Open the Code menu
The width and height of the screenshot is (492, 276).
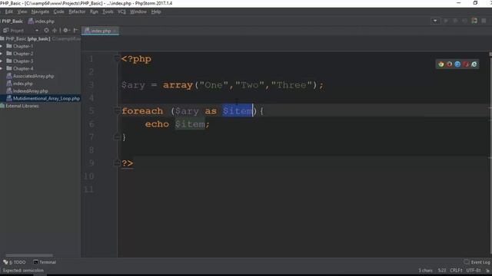(58, 11)
